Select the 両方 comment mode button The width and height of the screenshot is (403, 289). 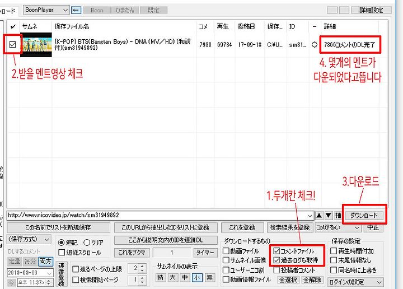click(45, 261)
